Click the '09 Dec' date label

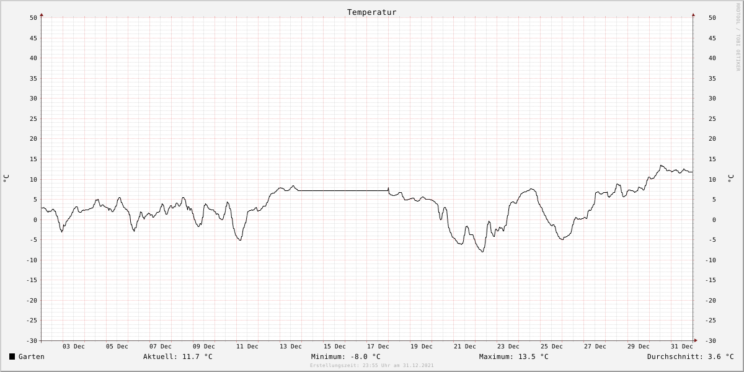[x=204, y=347]
